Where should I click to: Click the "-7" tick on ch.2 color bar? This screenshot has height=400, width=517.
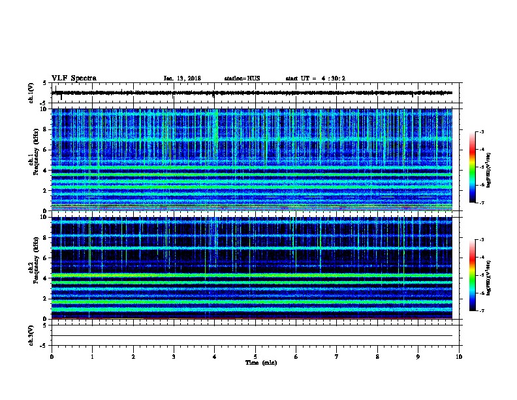[x=482, y=310]
